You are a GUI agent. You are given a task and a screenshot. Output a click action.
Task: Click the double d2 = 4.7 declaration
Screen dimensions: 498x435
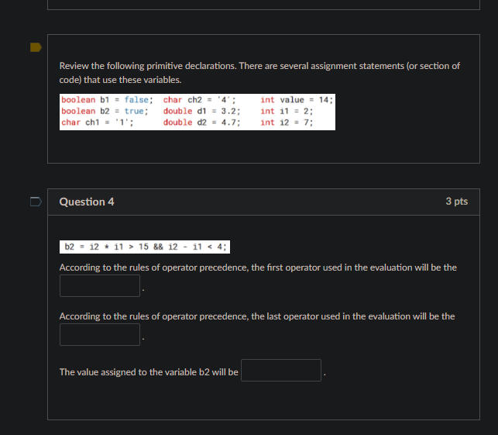click(x=201, y=123)
